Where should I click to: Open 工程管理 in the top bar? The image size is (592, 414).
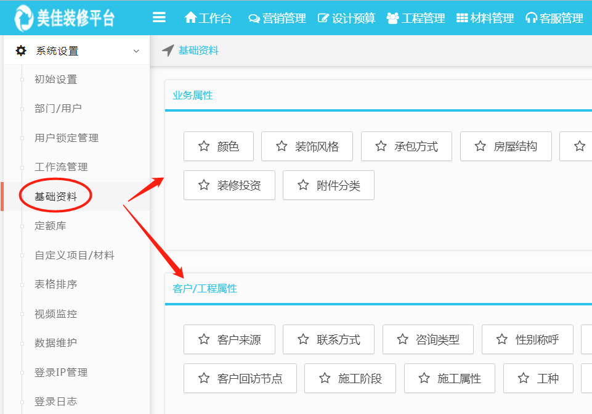416,18
